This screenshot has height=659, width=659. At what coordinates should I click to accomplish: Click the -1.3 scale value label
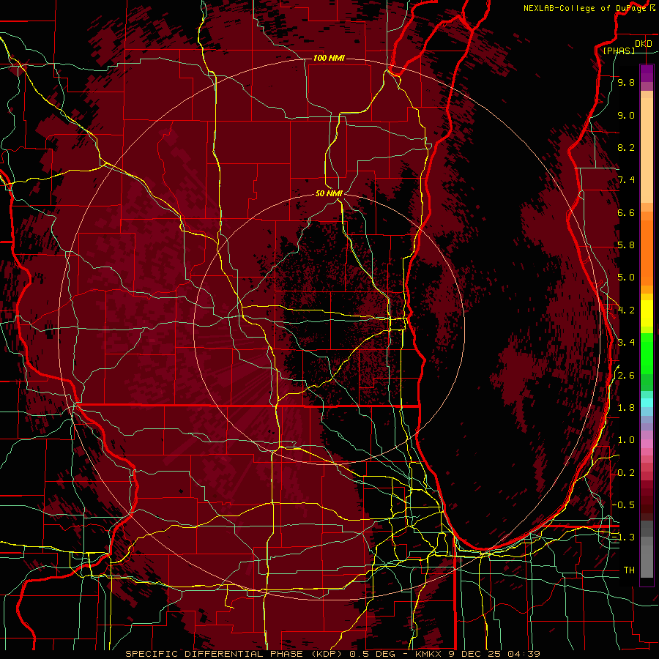click(x=623, y=537)
